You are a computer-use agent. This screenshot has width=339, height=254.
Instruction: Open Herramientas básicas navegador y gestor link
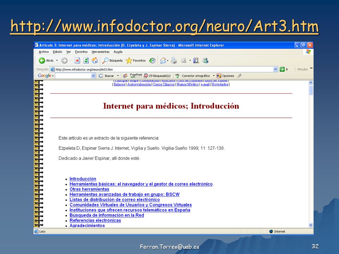point(141,184)
